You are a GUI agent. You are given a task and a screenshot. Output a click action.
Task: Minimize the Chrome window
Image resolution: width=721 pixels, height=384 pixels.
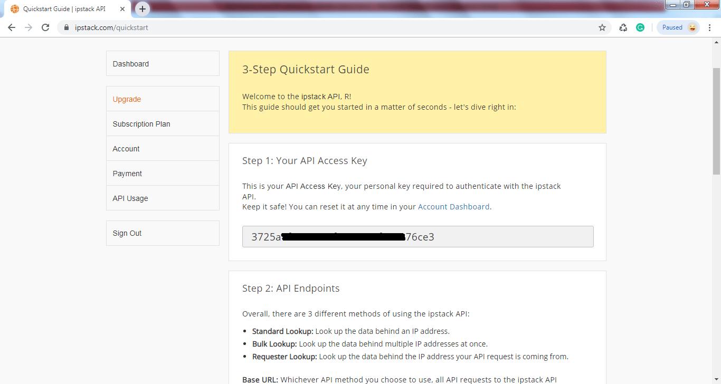click(673, 5)
